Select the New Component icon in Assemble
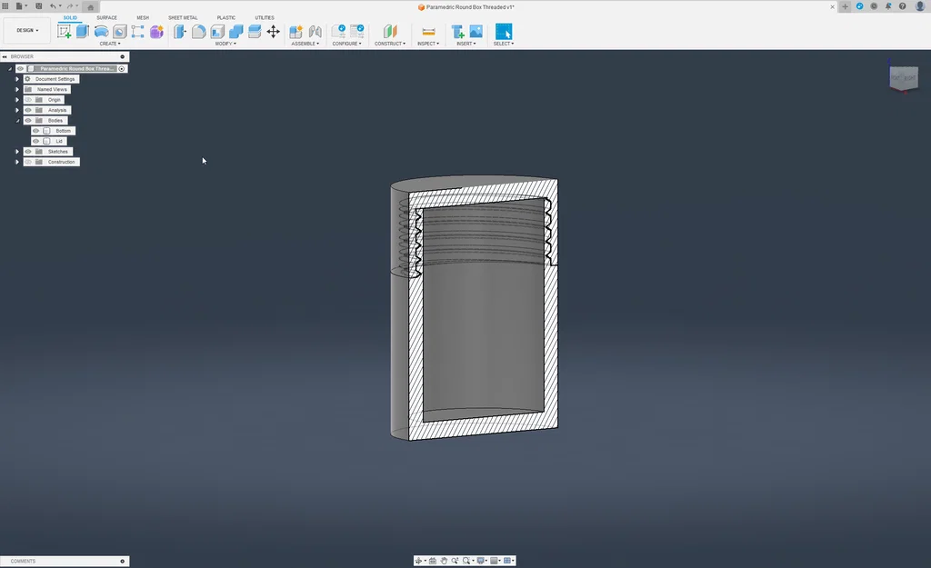 (x=297, y=30)
